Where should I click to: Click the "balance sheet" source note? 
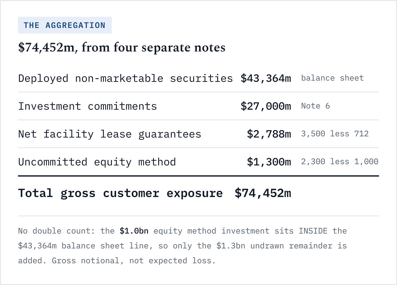coord(332,78)
